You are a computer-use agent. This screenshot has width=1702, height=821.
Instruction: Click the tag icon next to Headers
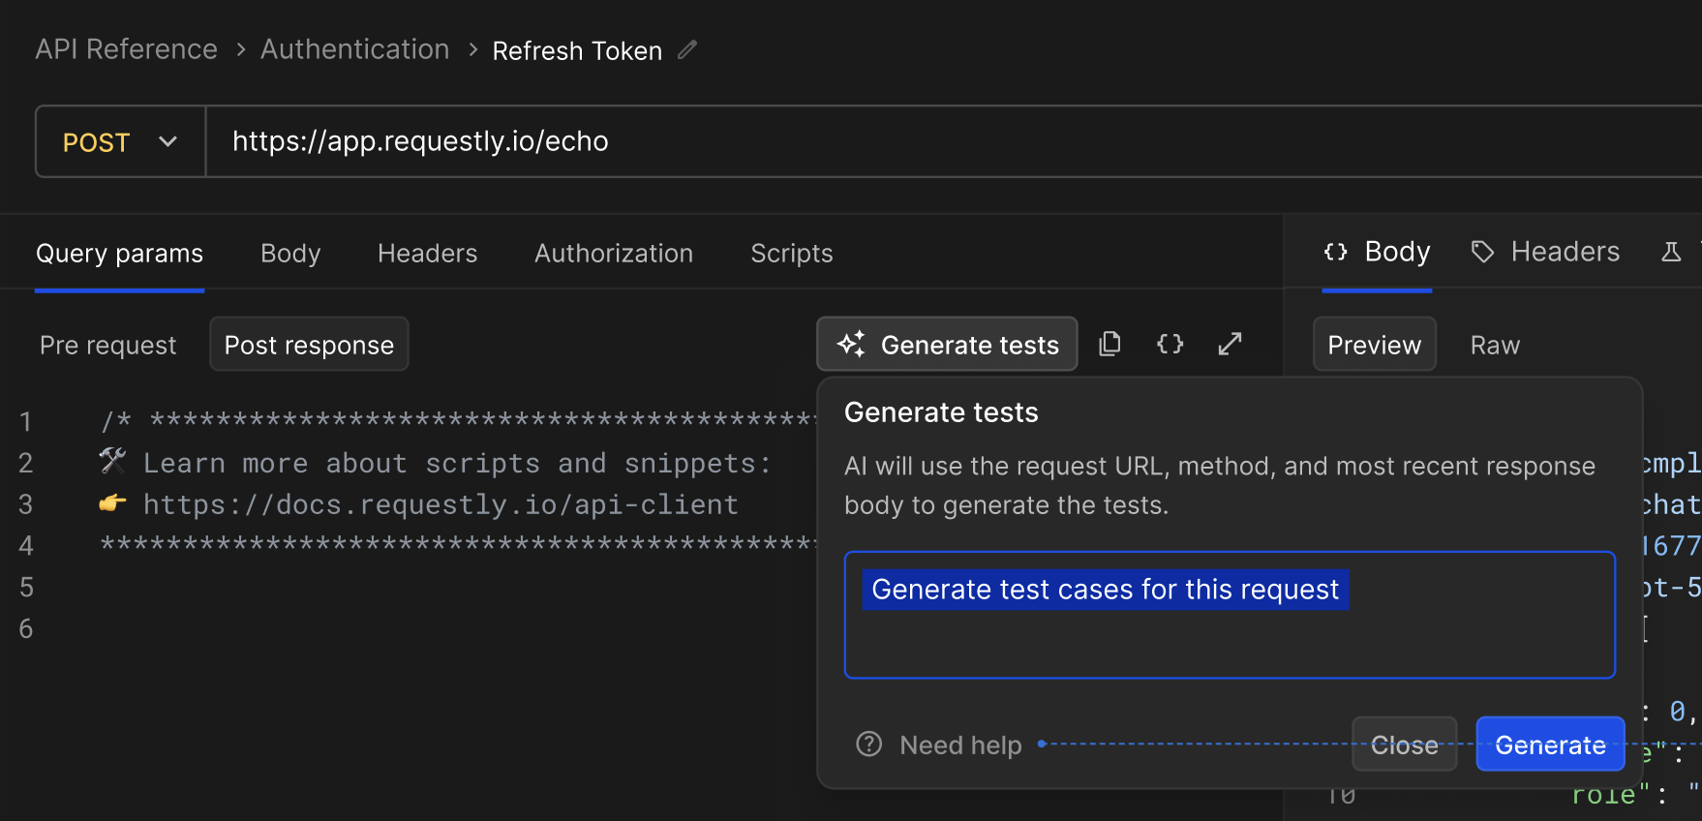click(1482, 253)
